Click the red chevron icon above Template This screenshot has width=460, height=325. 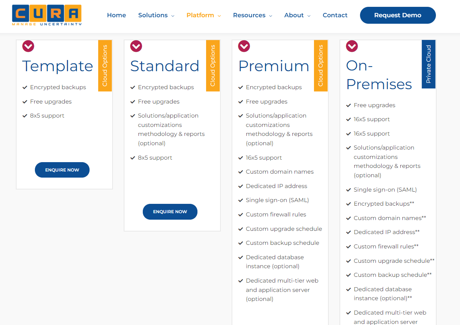28,46
